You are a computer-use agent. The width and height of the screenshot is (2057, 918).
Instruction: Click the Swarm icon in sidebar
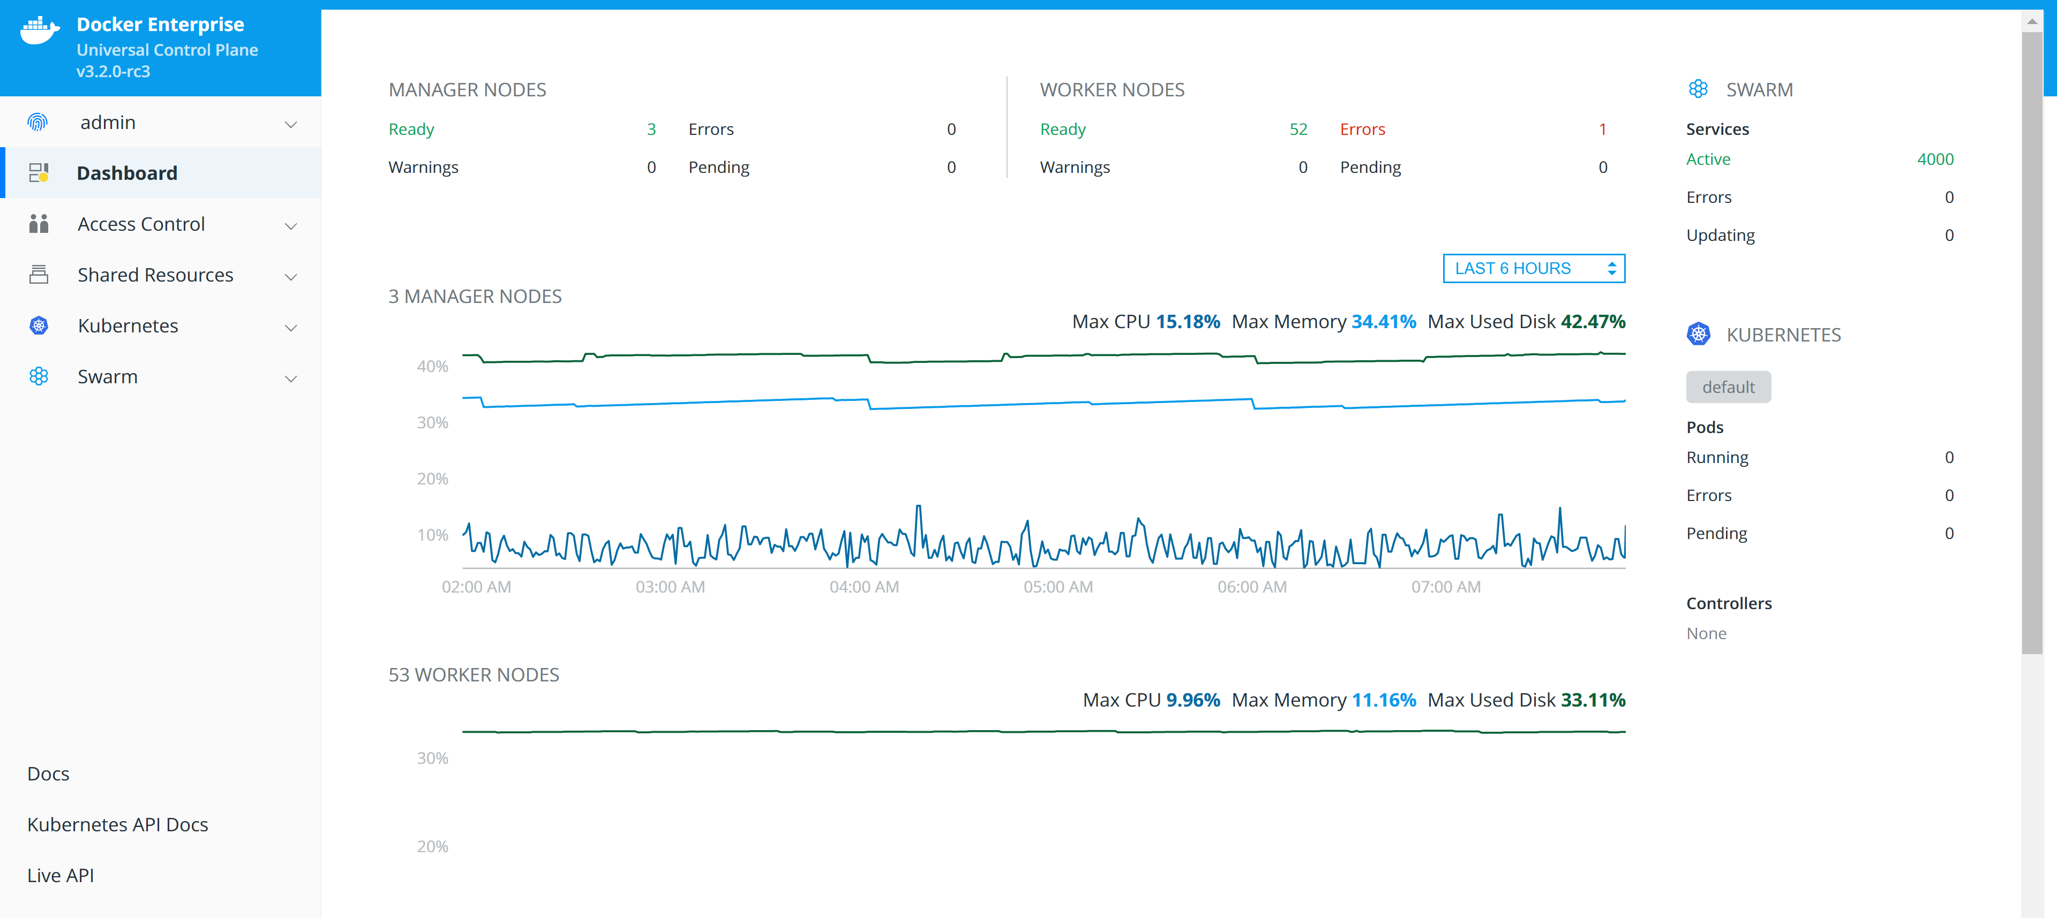(39, 376)
